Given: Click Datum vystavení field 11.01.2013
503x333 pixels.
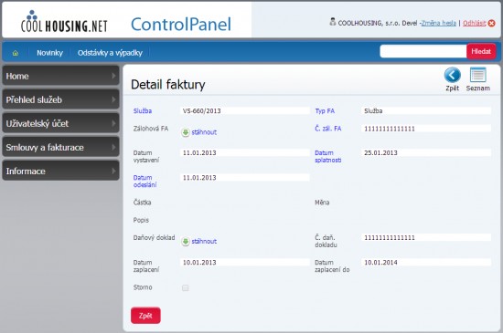Looking at the screenshot, I should [245, 153].
